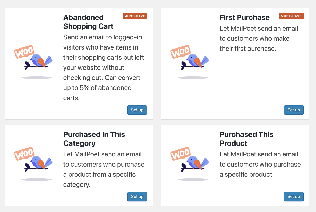
Task: Click Must-Have badge on Abandoned Shopping Cart card
Action: point(135,16)
